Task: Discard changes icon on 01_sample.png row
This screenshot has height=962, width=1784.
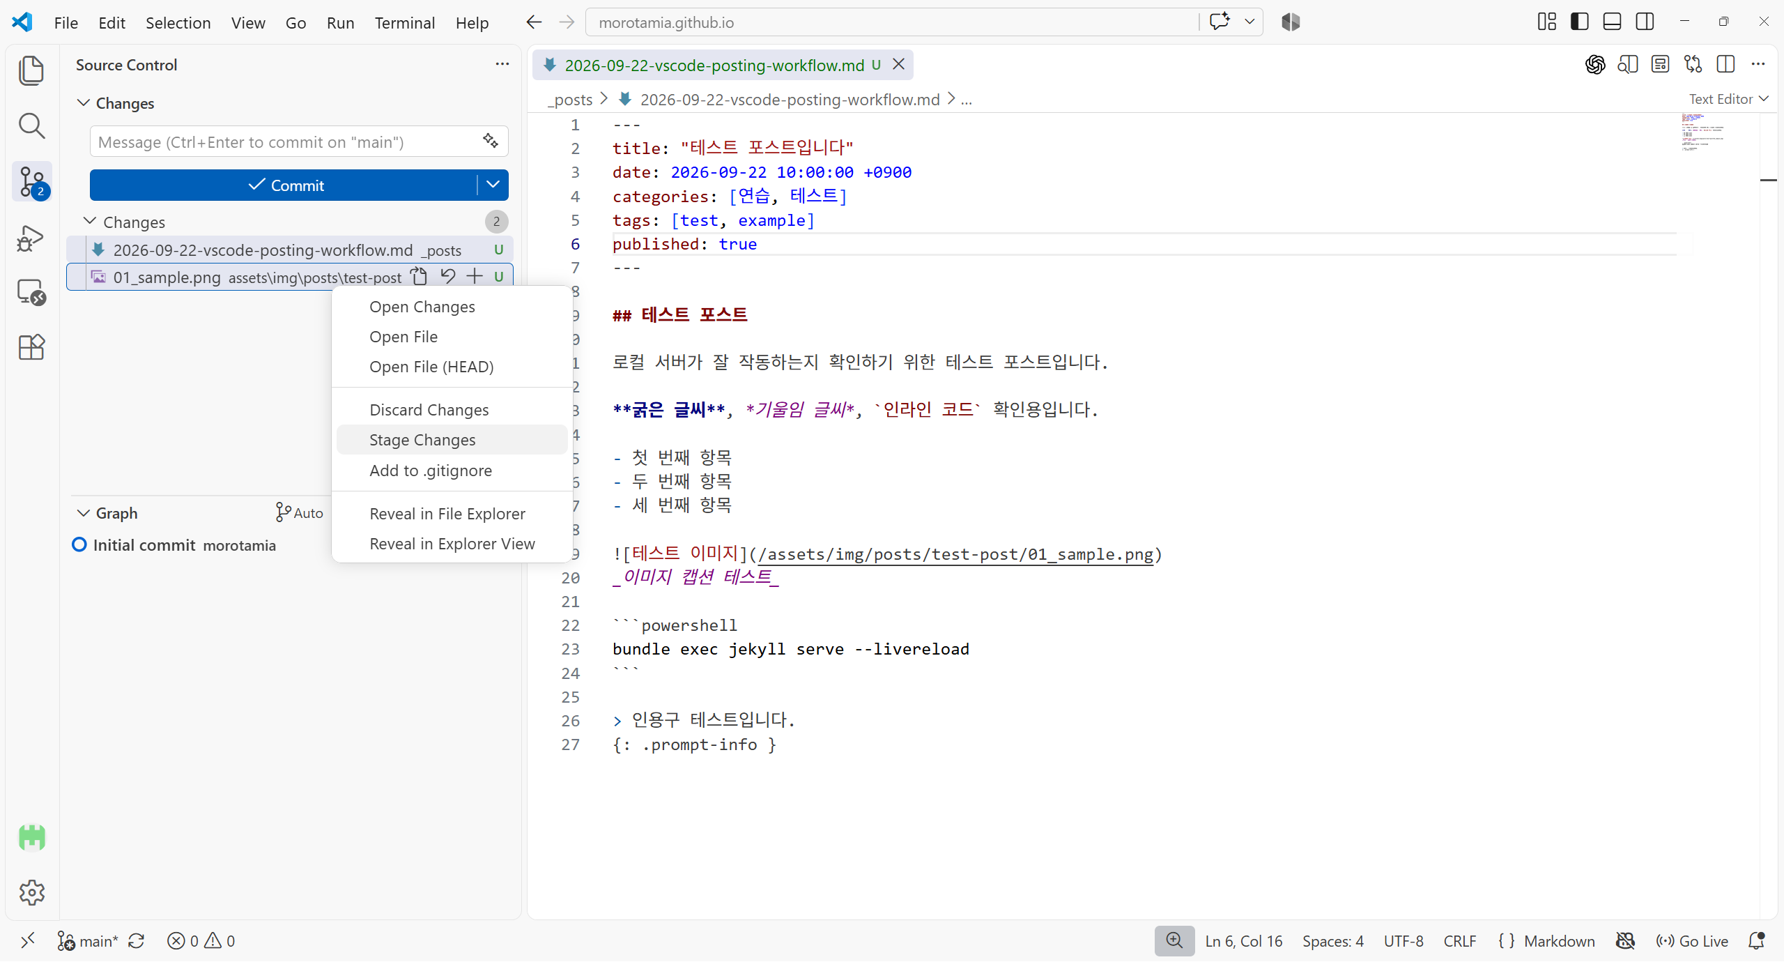Action: click(x=447, y=277)
